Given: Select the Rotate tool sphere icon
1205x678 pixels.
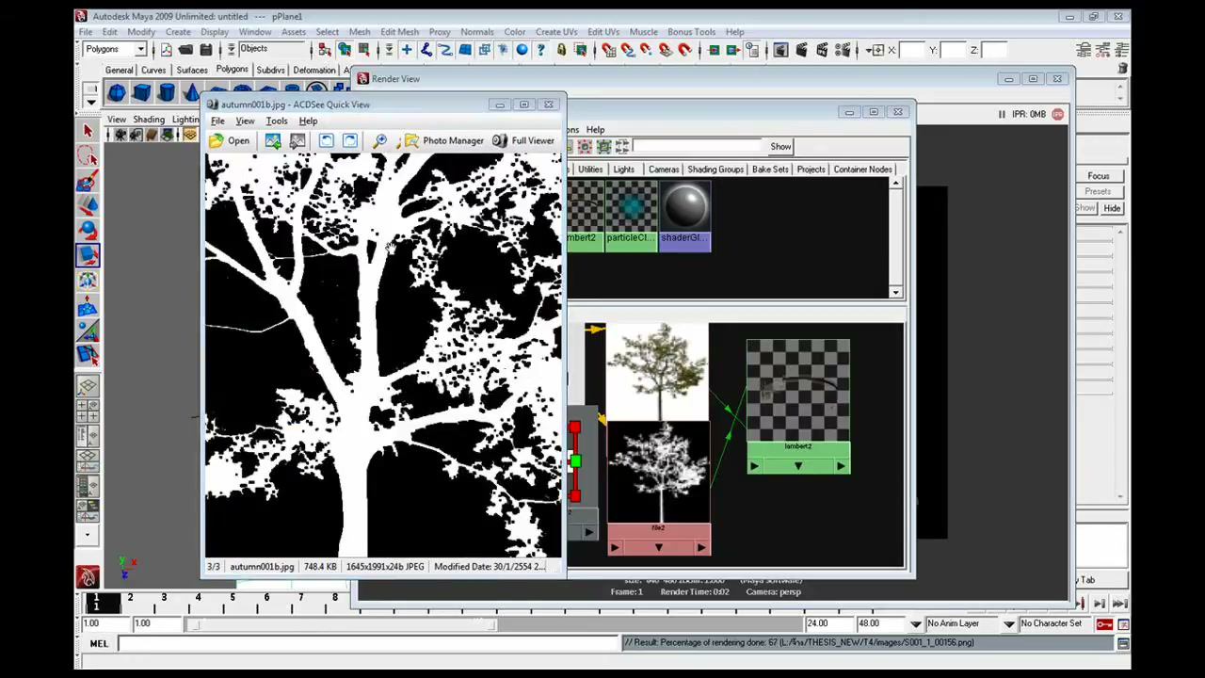Looking at the screenshot, I should [88, 230].
